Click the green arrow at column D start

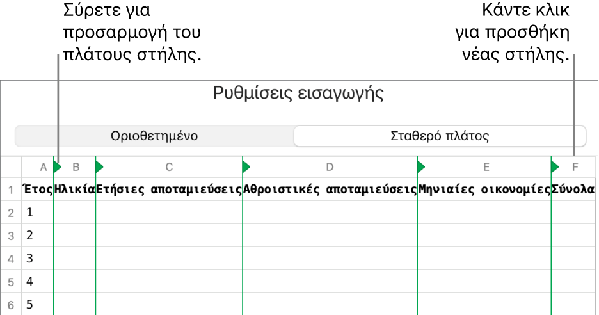(246, 167)
